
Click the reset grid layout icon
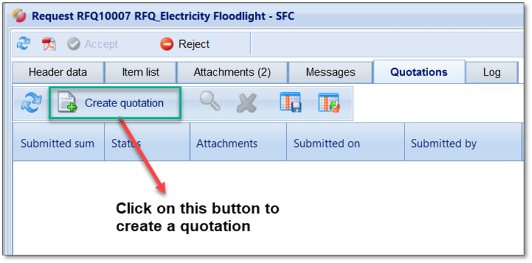click(x=329, y=103)
